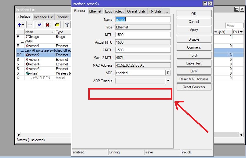Open the add interface plus button

pyautogui.click(x=20, y=25)
